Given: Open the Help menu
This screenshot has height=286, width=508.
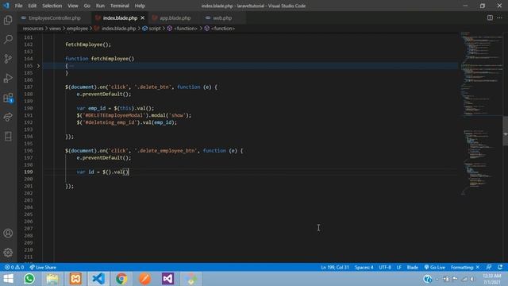Looking at the screenshot, I should [140, 6].
